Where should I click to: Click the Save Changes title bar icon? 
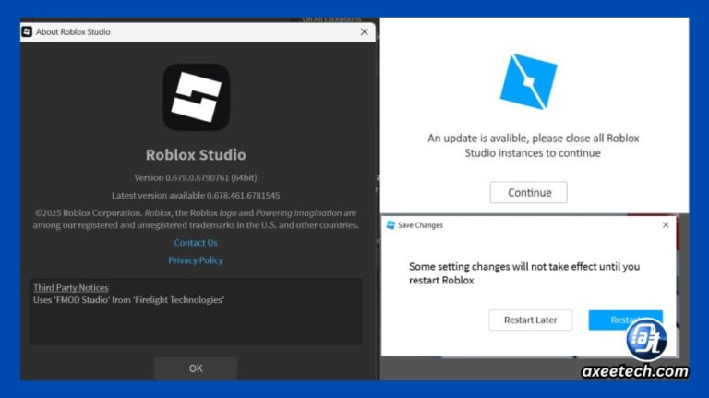(x=391, y=225)
